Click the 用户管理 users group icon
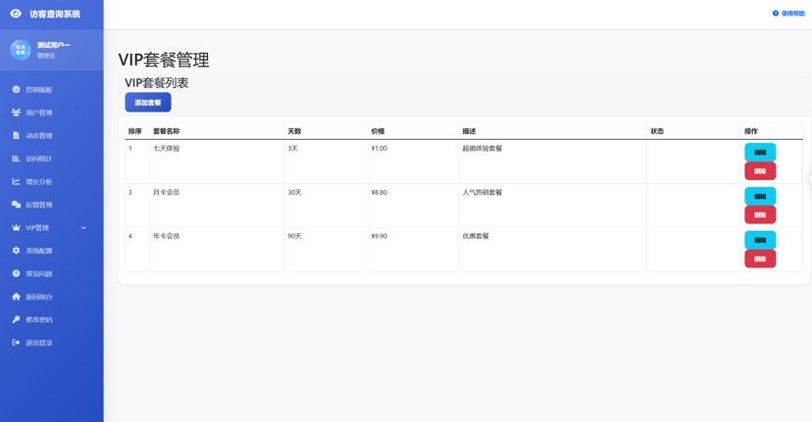This screenshot has height=422, width=812. [x=16, y=113]
